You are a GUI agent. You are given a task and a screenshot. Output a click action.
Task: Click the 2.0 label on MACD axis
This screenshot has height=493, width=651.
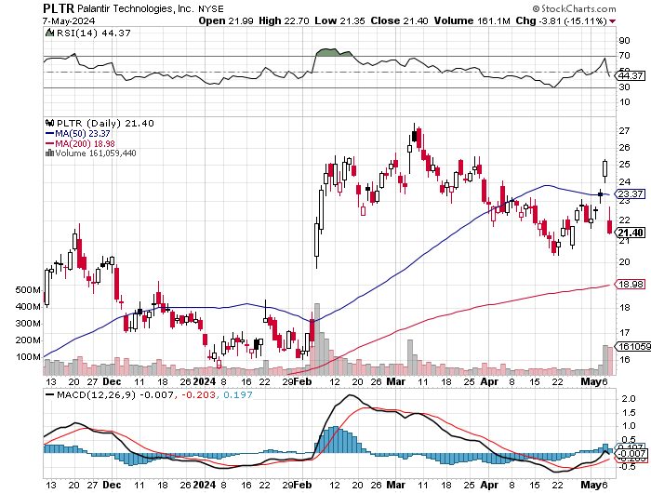[x=629, y=399]
